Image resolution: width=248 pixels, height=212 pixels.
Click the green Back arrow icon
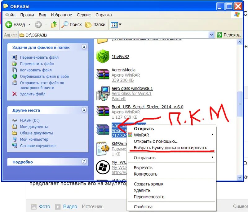coord(9,24)
